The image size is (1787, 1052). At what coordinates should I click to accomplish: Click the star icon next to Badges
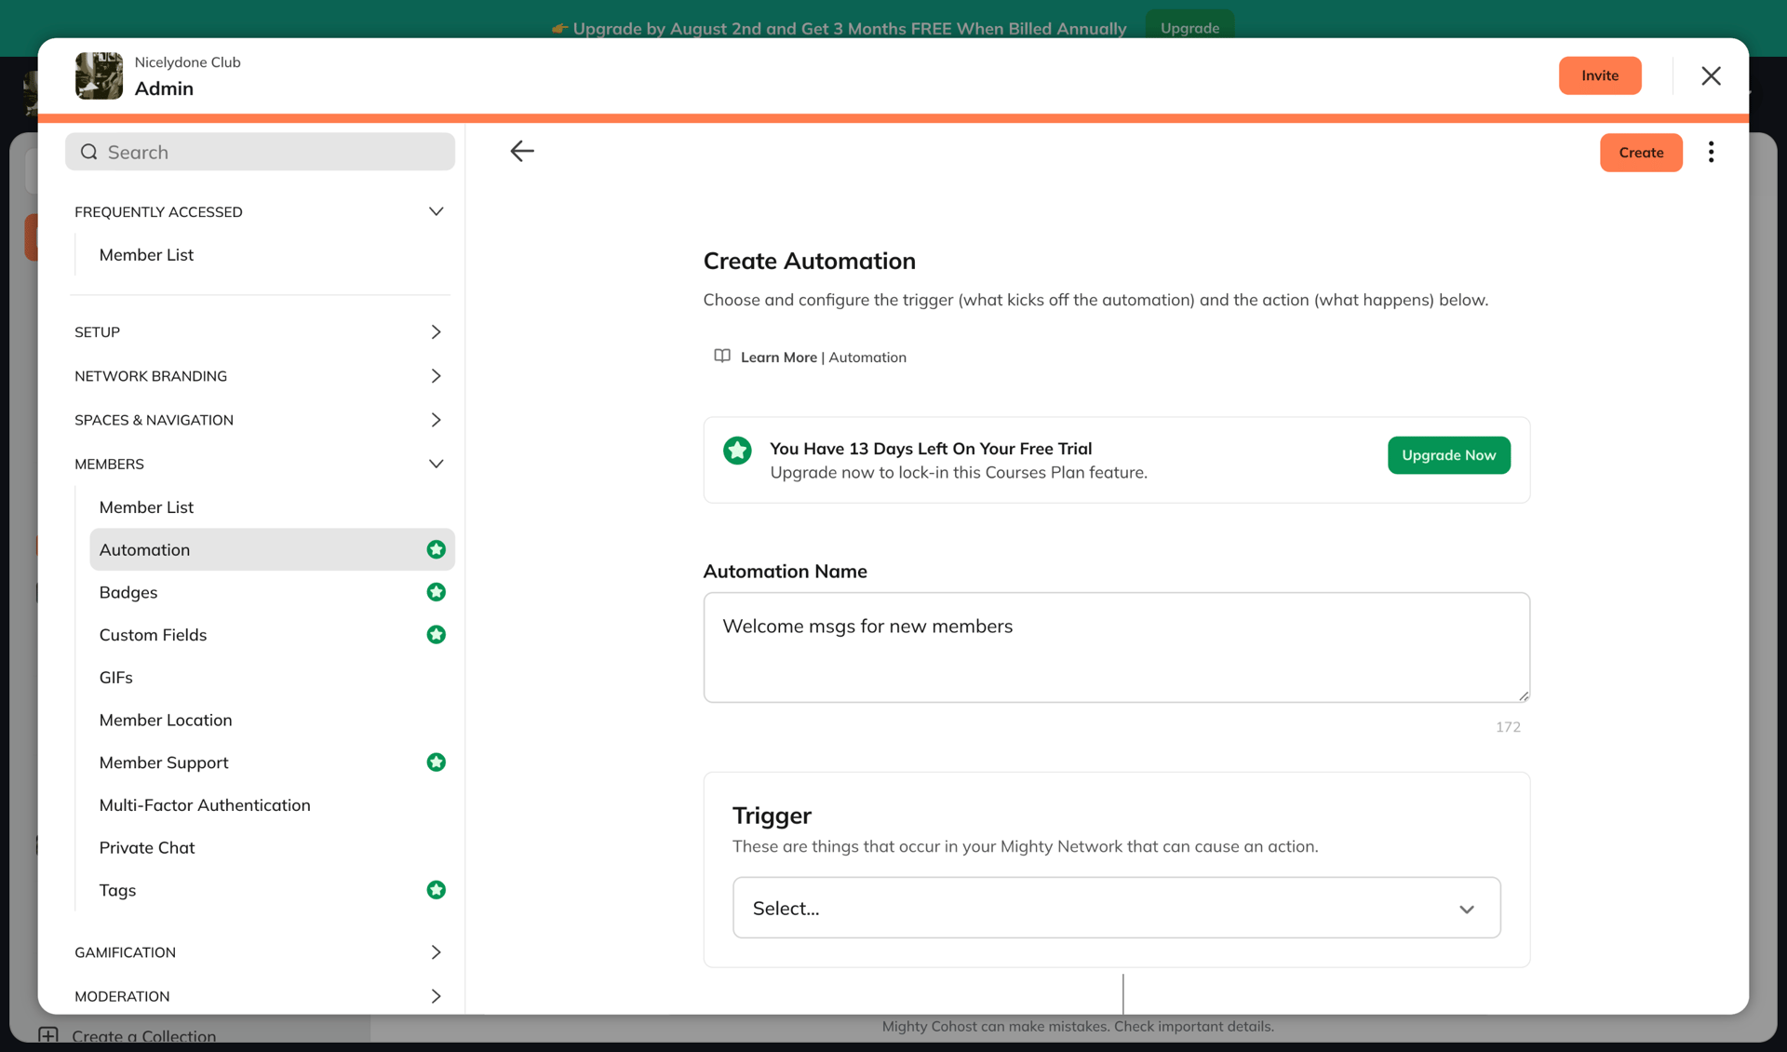pos(436,592)
